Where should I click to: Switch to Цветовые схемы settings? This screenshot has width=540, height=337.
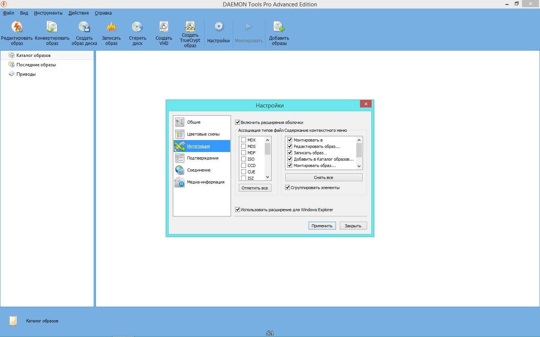pyautogui.click(x=202, y=134)
